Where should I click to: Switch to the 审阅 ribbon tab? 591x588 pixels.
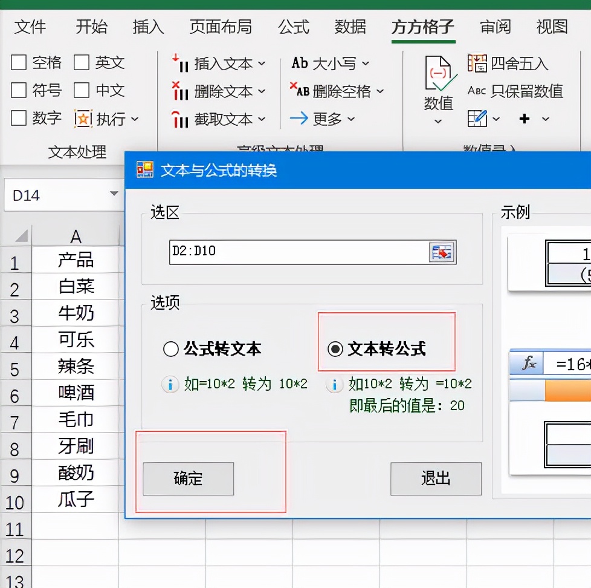click(496, 27)
